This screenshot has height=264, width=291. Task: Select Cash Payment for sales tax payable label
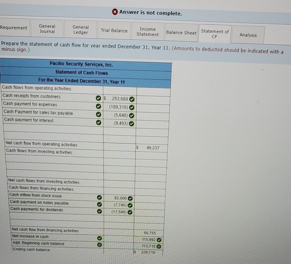(x=38, y=112)
